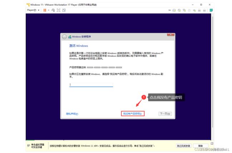
Task: Click the "激活 Windows" heading text
Action: pyautogui.click(x=79, y=46)
